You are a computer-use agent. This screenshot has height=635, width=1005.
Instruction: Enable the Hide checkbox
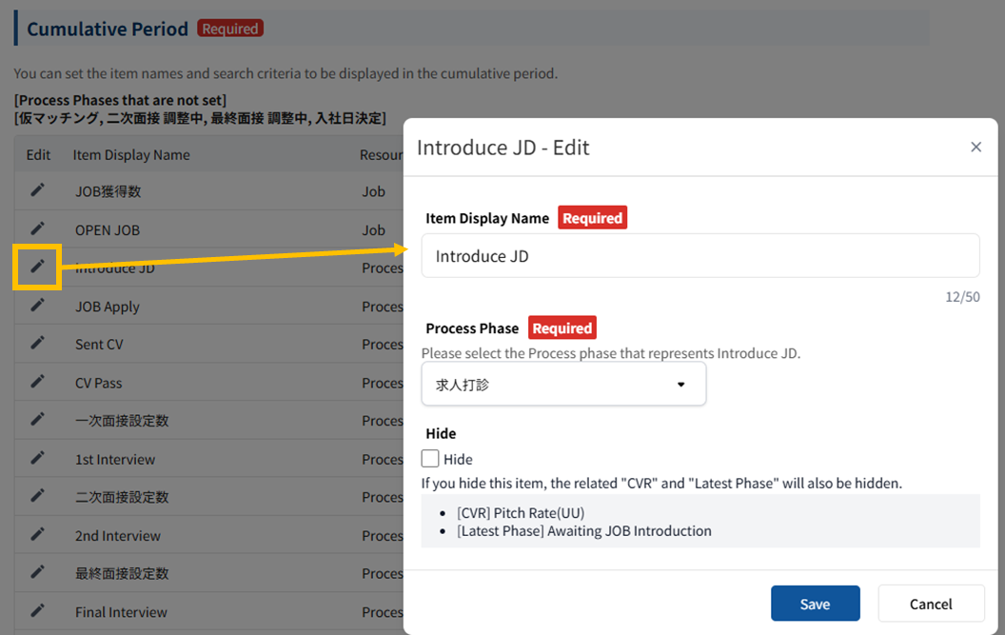(x=431, y=459)
